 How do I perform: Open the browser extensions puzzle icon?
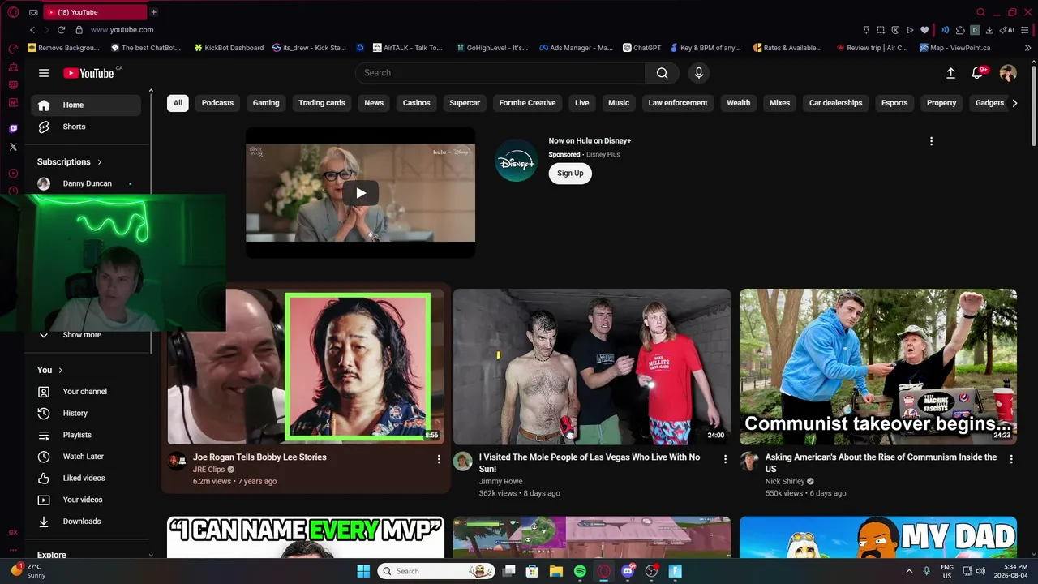(960, 30)
